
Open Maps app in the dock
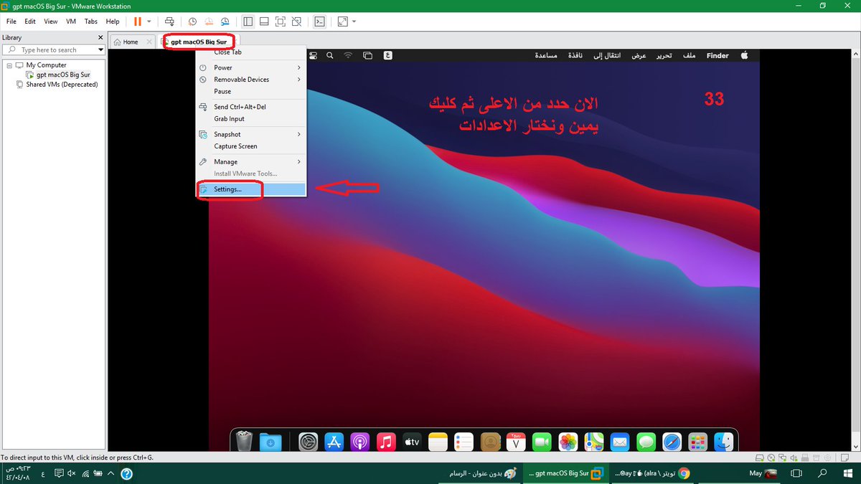tap(594, 442)
